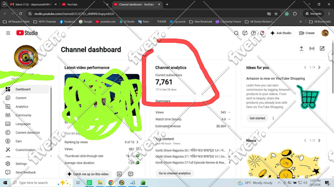Open the comments icon in the header
Image resolution: width=334 pixels, height=187 pixels.
(x=245, y=33)
